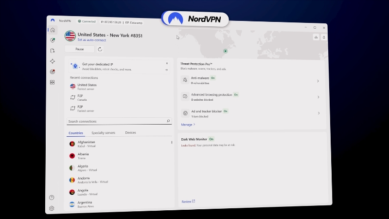
Task: Click the Anti-malware bug icon
Action: [x=185, y=80]
